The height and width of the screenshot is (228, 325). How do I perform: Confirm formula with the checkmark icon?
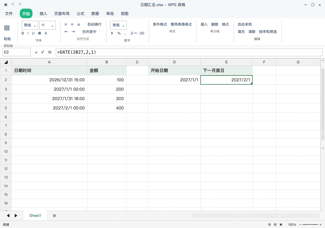pyautogui.click(x=42, y=52)
